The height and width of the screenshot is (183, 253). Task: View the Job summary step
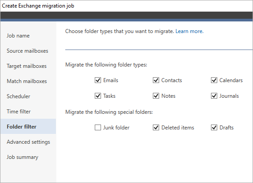(x=22, y=157)
